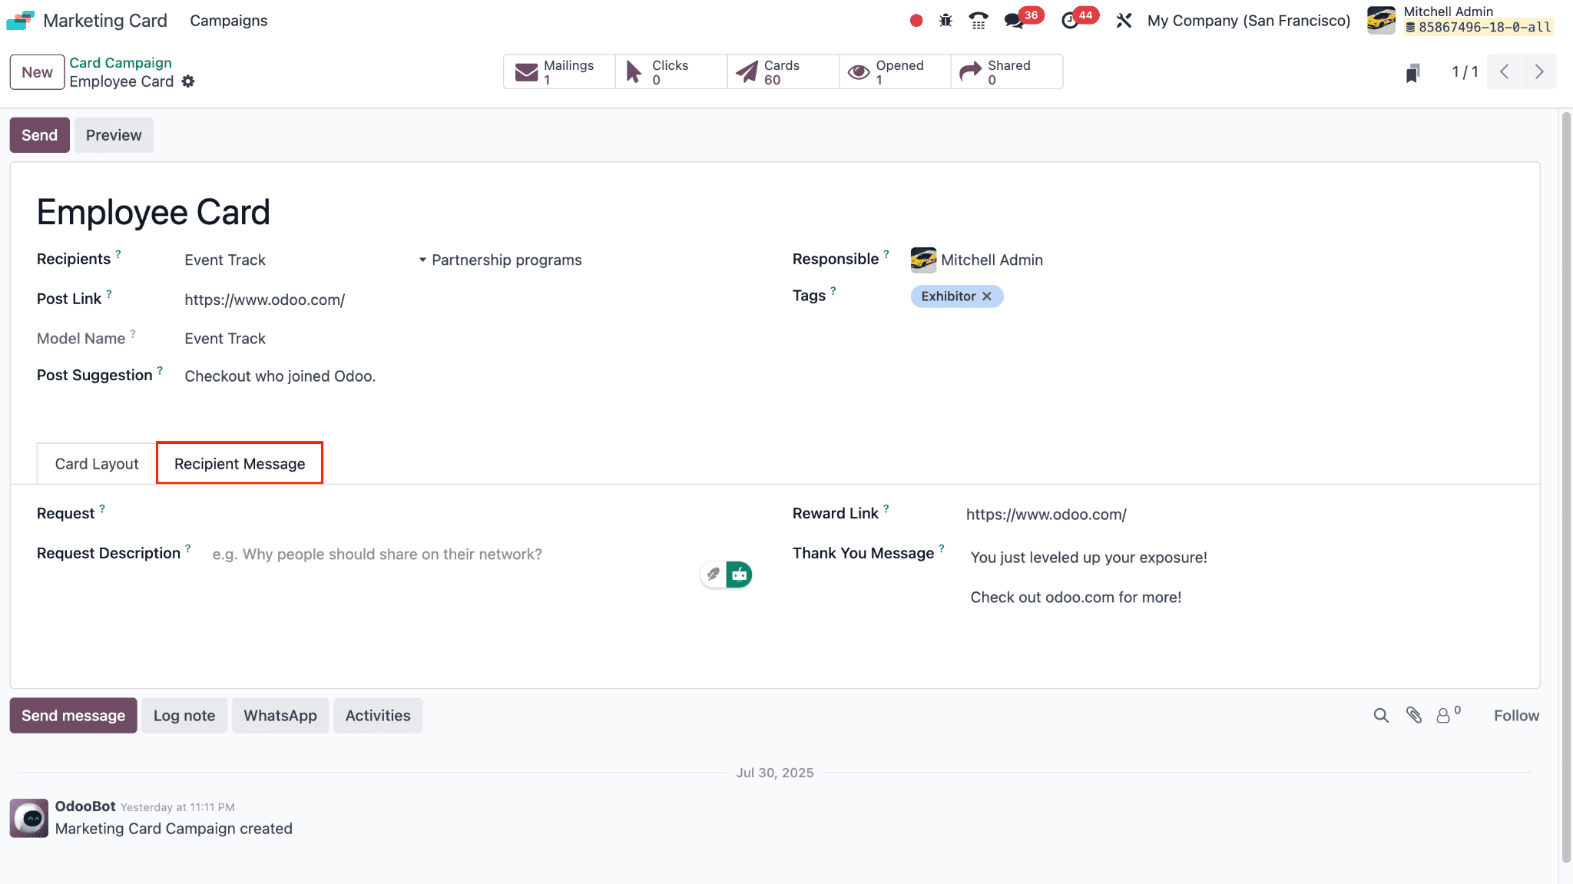Edit the Employee Card title field
Screen dimensions: 1573x884
(x=154, y=212)
